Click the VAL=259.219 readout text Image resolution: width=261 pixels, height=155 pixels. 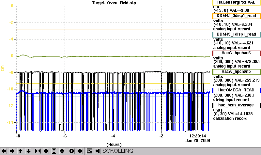[247, 80]
